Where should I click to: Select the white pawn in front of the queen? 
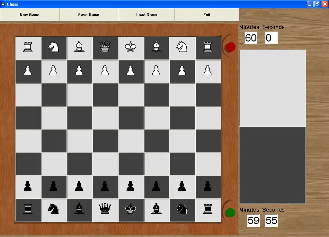(x=105, y=70)
